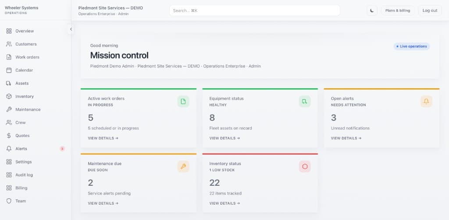Click the 'Operations Enterprise · Admin' header subtitle
This screenshot has height=220, width=449.
(103, 14)
